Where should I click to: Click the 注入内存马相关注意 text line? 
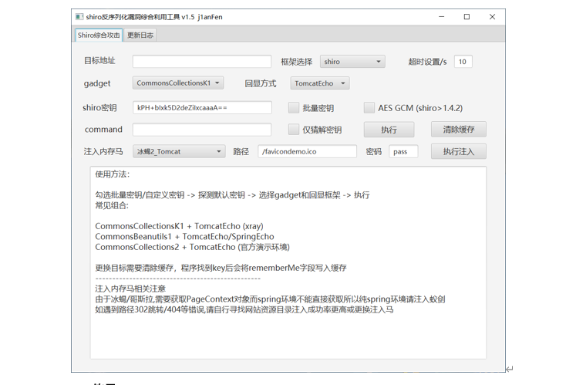130,289
